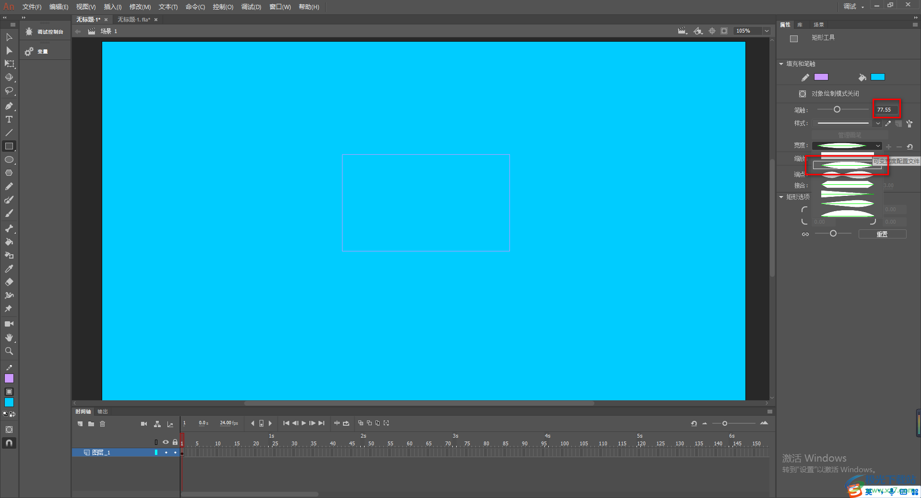Toggle object drawing mode in properties
The image size is (921, 498).
point(803,94)
